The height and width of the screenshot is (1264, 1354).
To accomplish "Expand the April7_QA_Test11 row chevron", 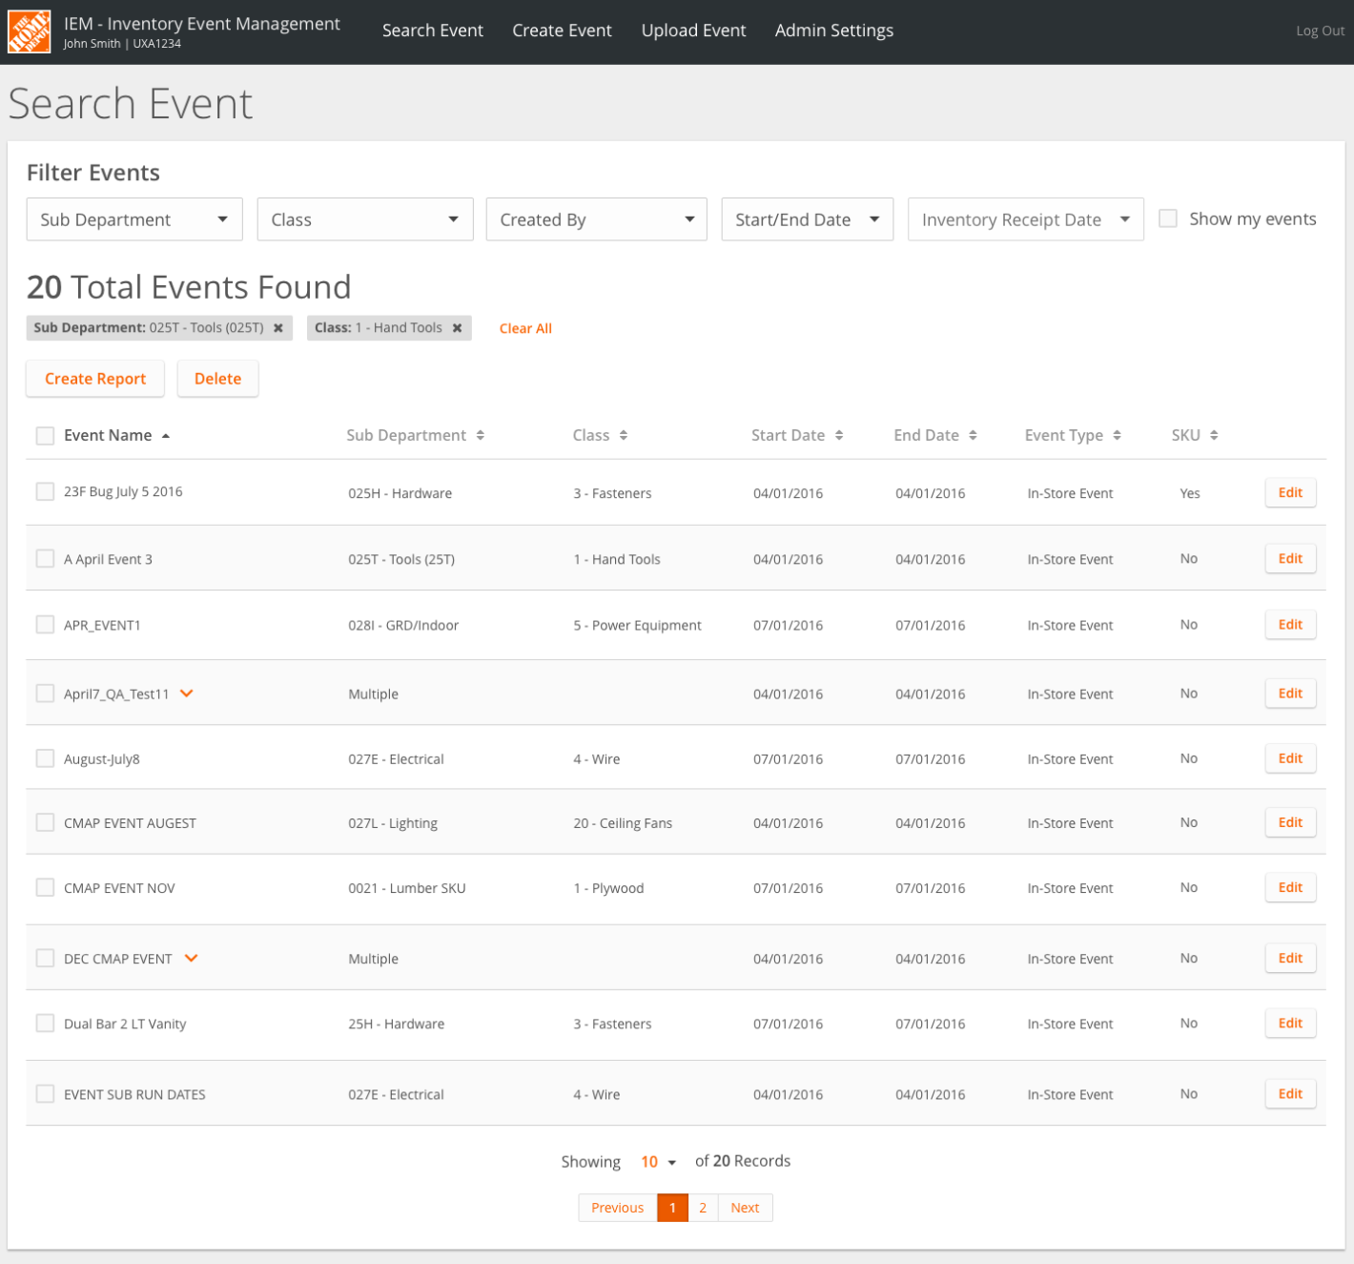I will click(x=187, y=694).
